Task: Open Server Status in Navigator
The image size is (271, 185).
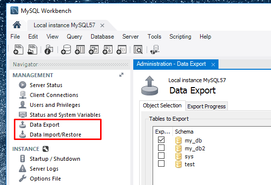Action: click(46, 85)
